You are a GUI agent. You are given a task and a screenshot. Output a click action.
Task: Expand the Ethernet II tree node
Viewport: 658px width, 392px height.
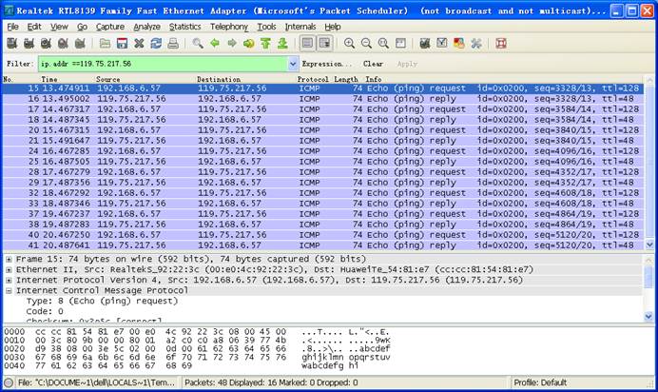pyautogui.click(x=9, y=270)
